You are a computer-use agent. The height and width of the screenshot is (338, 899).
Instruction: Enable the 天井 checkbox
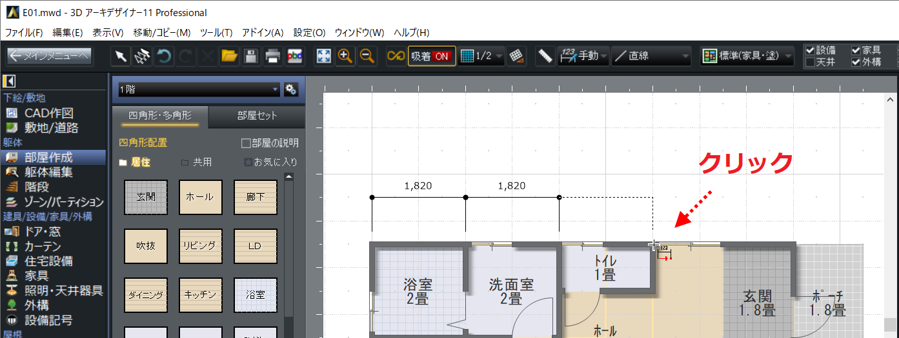(x=810, y=62)
